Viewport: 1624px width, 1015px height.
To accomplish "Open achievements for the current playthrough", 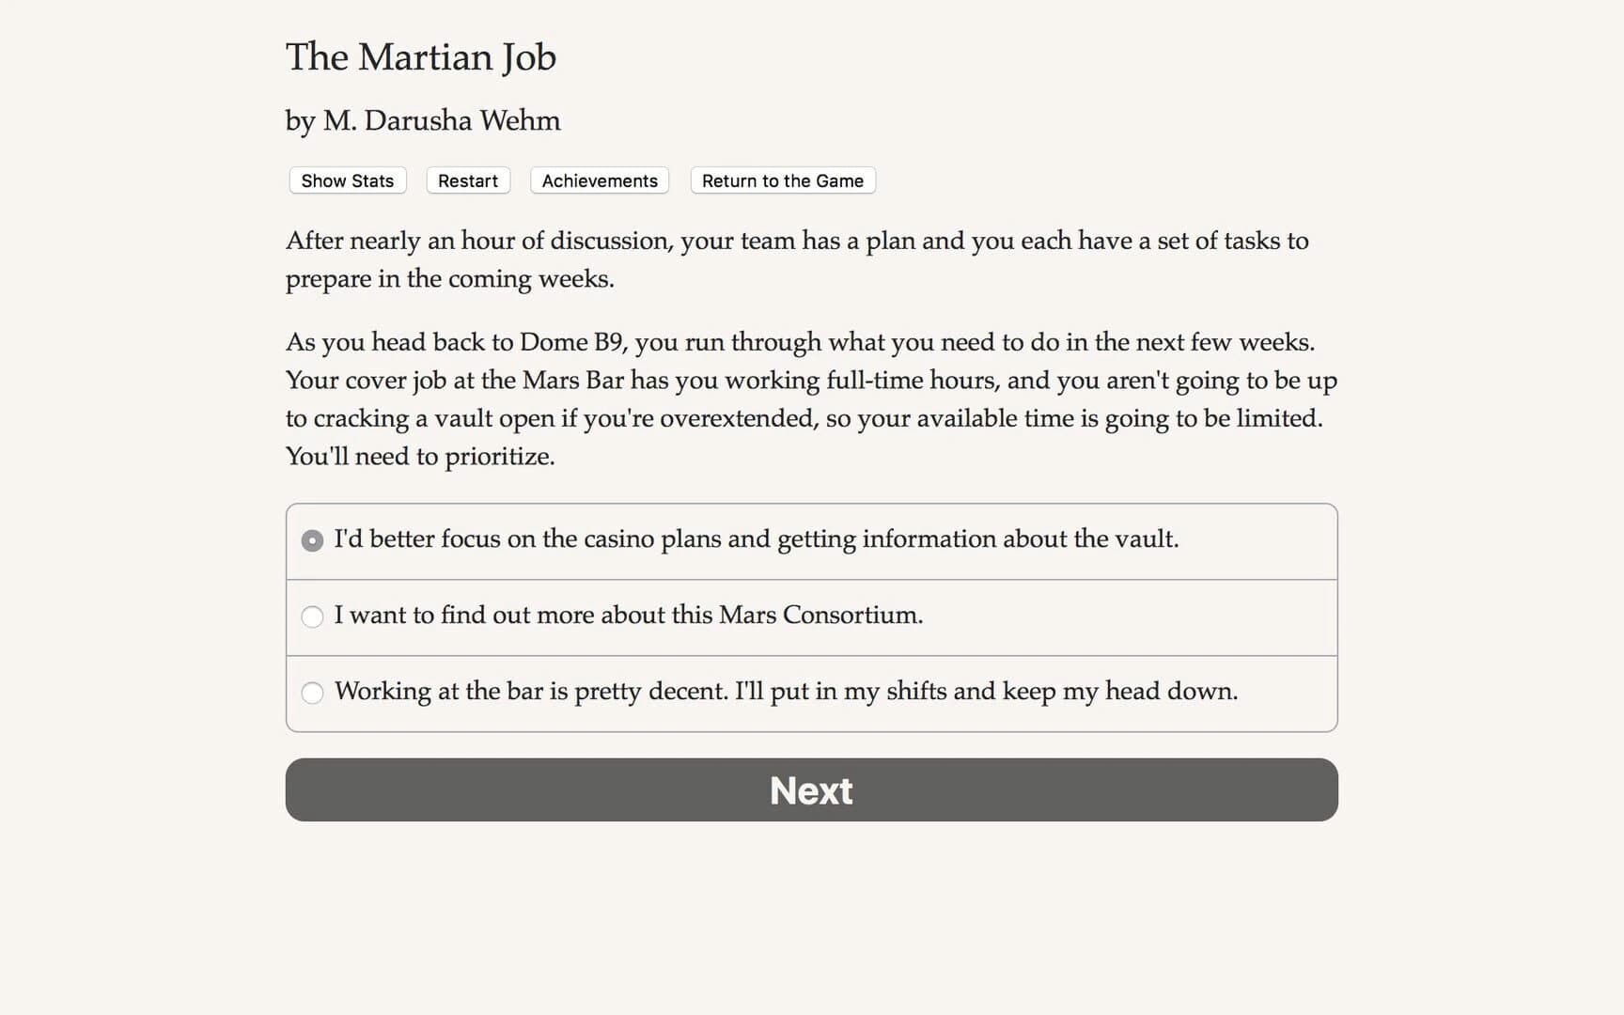I will click(599, 180).
